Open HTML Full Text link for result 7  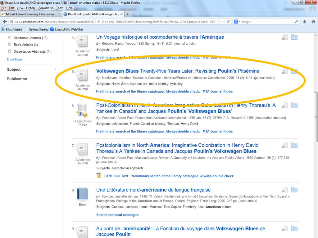(116, 176)
